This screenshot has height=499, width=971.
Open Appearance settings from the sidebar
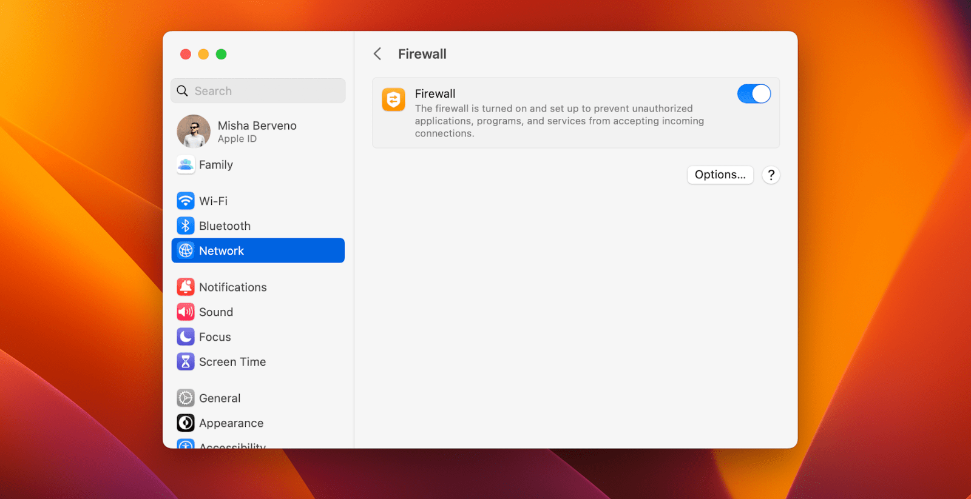(231, 423)
